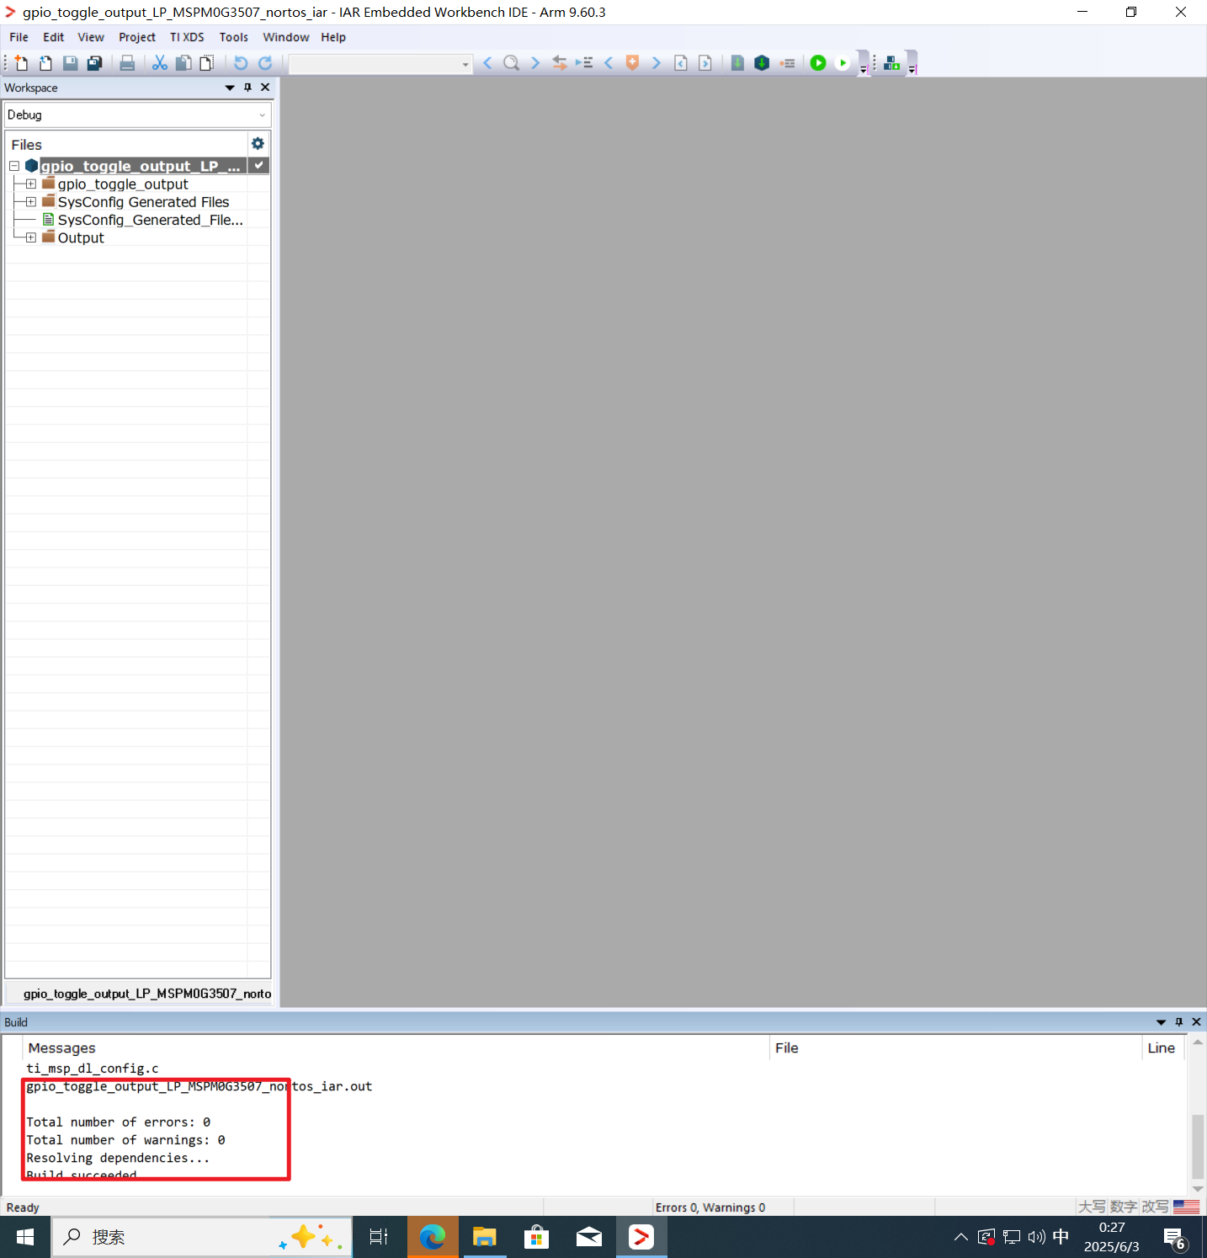Screen dimensions: 1207x1258
Task: Click the Open file toolbar icon
Action: (x=45, y=63)
